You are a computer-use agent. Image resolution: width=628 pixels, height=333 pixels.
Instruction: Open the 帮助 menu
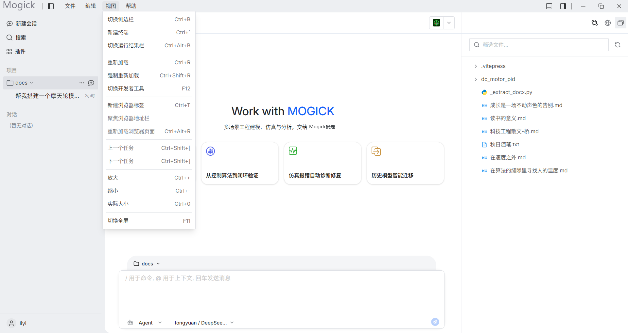[131, 6]
